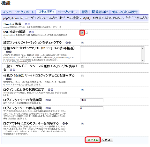Click inside the trusted proxies text area
This screenshot has width=150, height=147.
click(111, 54)
